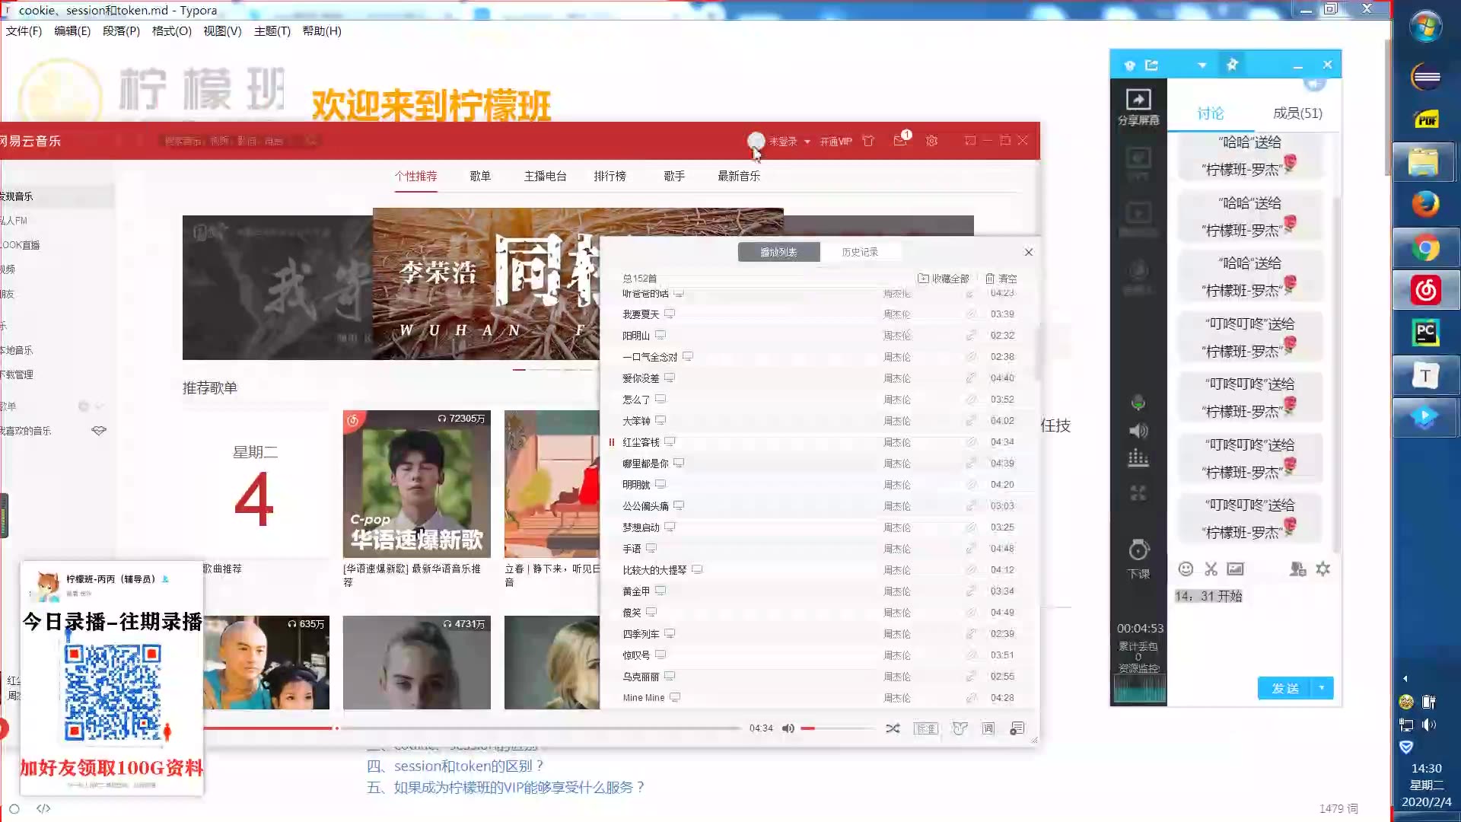Open the chat history user icon
The width and height of the screenshot is (1461, 822).
click(x=1298, y=569)
